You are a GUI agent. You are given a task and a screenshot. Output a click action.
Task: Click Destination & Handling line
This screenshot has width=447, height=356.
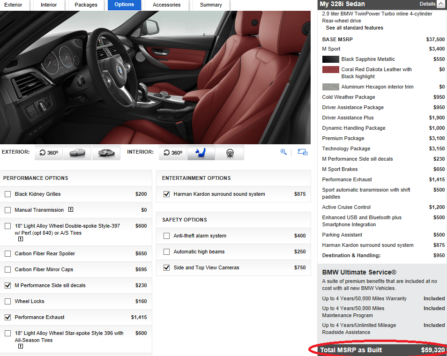pos(383,255)
